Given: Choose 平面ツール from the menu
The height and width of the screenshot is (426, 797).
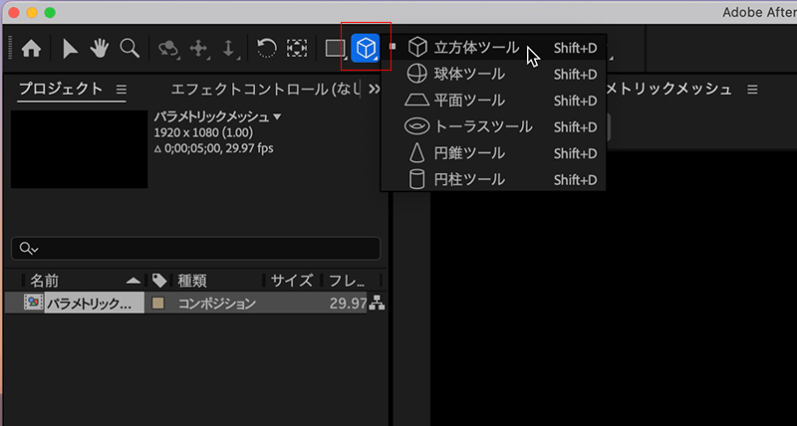Looking at the screenshot, I should (469, 101).
